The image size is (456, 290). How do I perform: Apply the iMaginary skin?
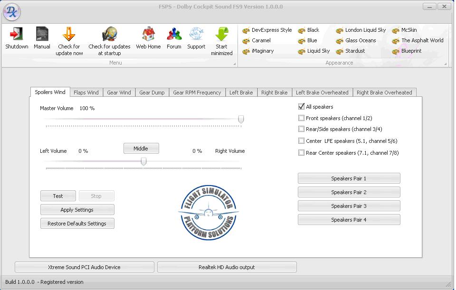pos(258,51)
